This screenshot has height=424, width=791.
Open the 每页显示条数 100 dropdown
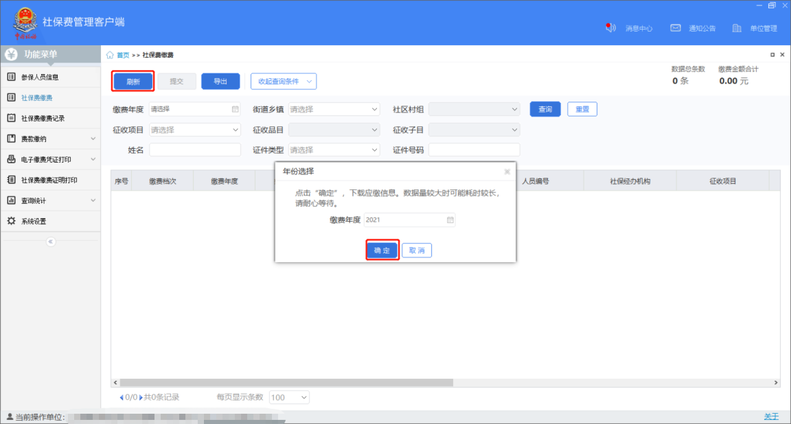(x=289, y=397)
